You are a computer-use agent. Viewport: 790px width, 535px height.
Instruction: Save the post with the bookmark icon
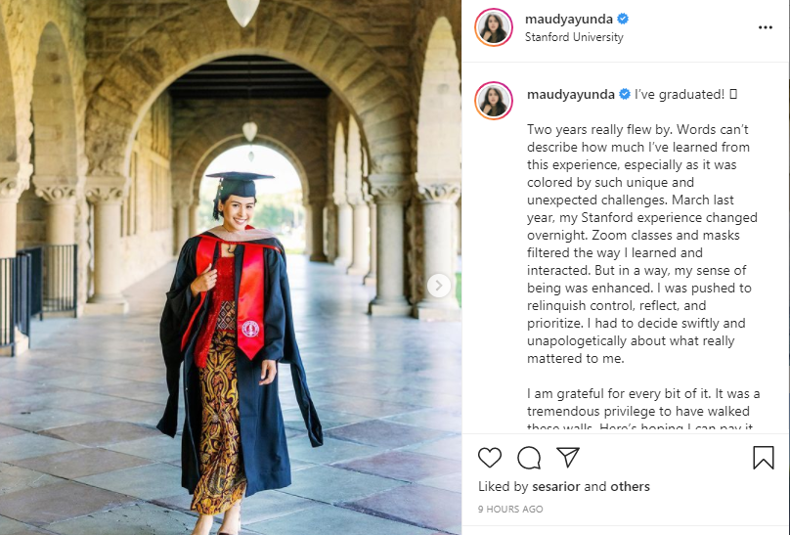[x=763, y=458]
